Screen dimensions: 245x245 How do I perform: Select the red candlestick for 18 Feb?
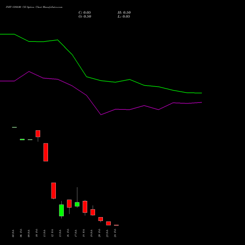85,207
